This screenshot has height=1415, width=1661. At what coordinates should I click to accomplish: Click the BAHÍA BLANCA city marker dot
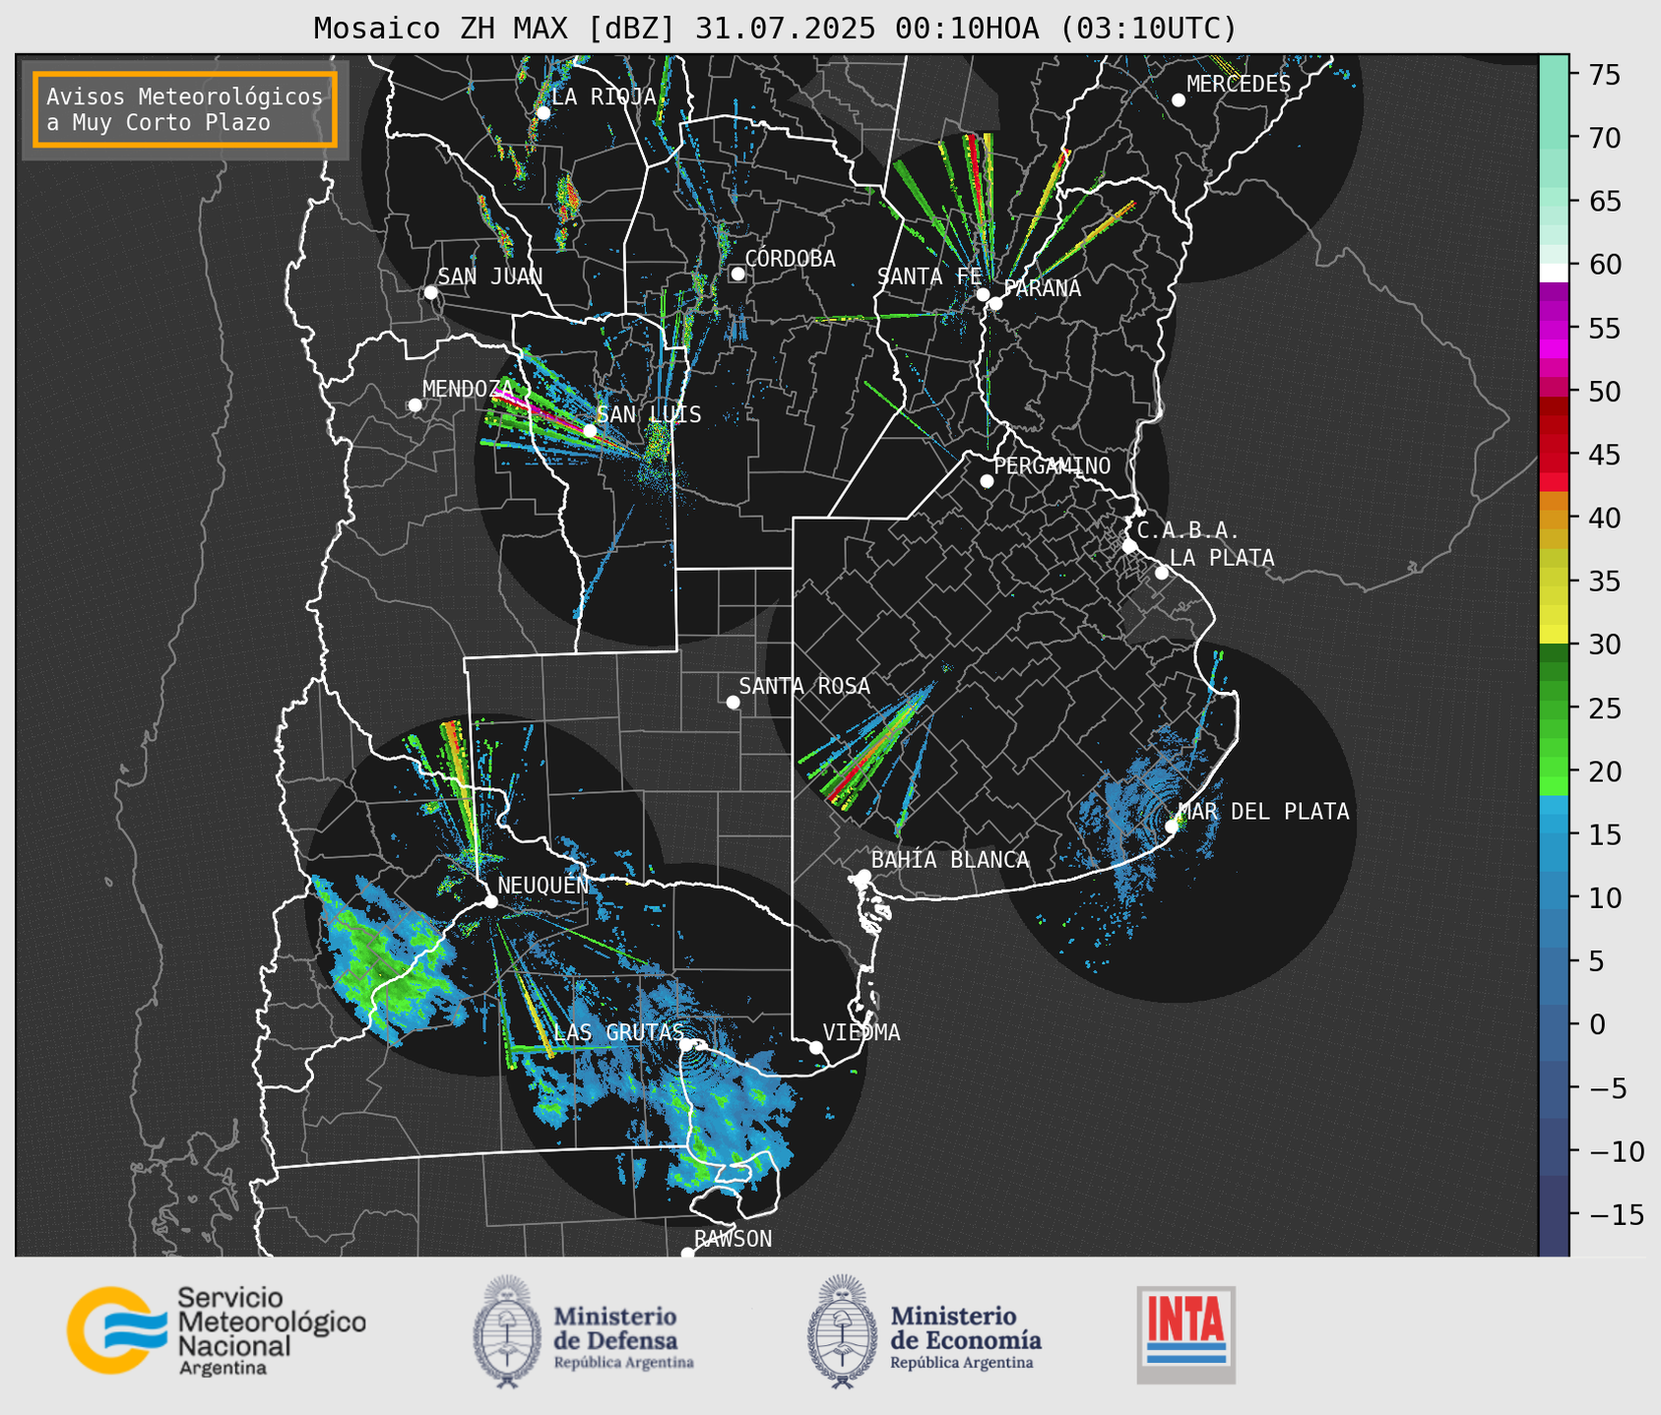[863, 876]
